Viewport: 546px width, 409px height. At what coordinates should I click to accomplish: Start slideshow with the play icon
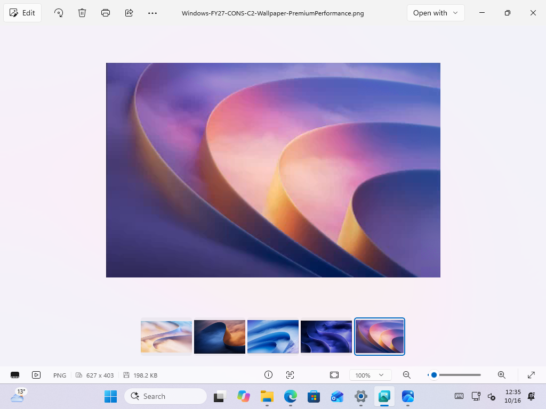point(36,375)
